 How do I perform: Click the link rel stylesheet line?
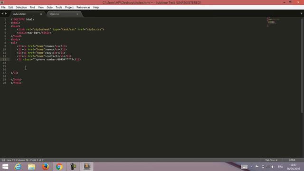tap(60, 29)
